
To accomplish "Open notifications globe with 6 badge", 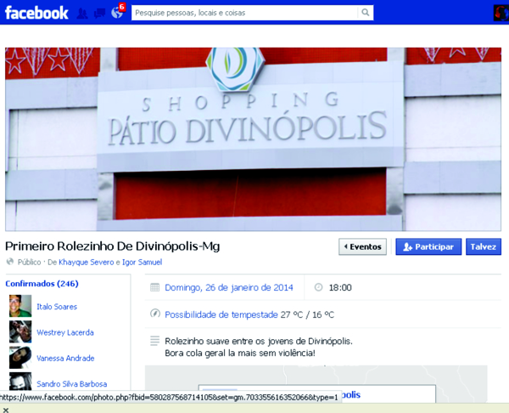I will pos(117,13).
